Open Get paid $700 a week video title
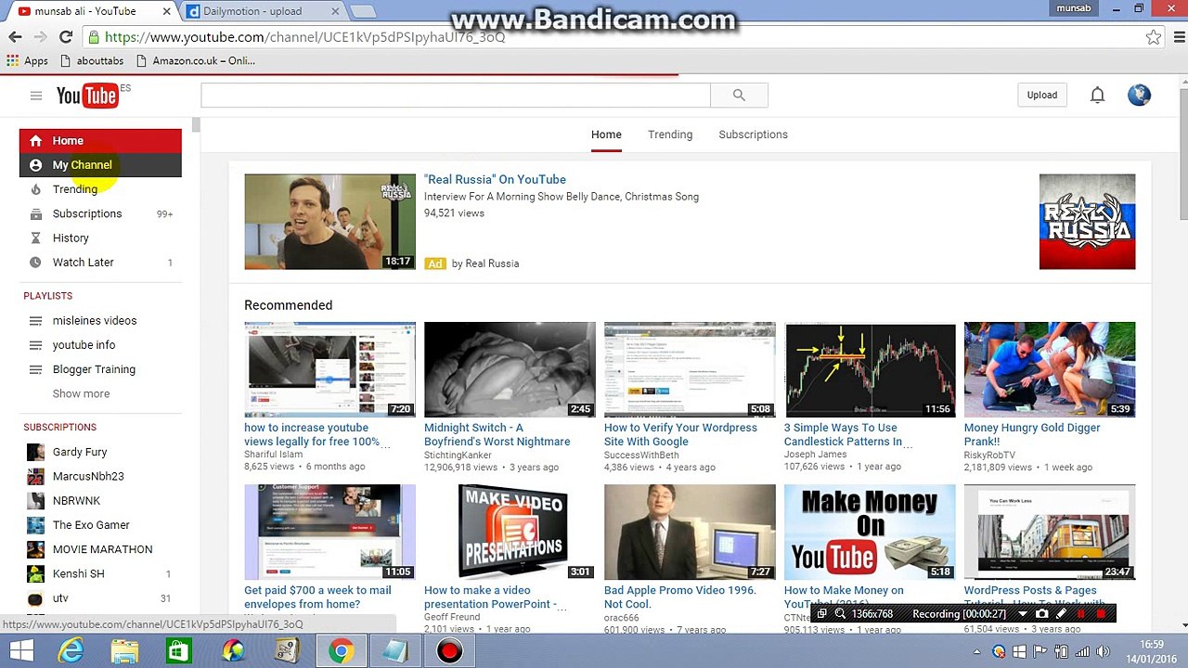Screen dimensions: 1188x668 pos(316,597)
